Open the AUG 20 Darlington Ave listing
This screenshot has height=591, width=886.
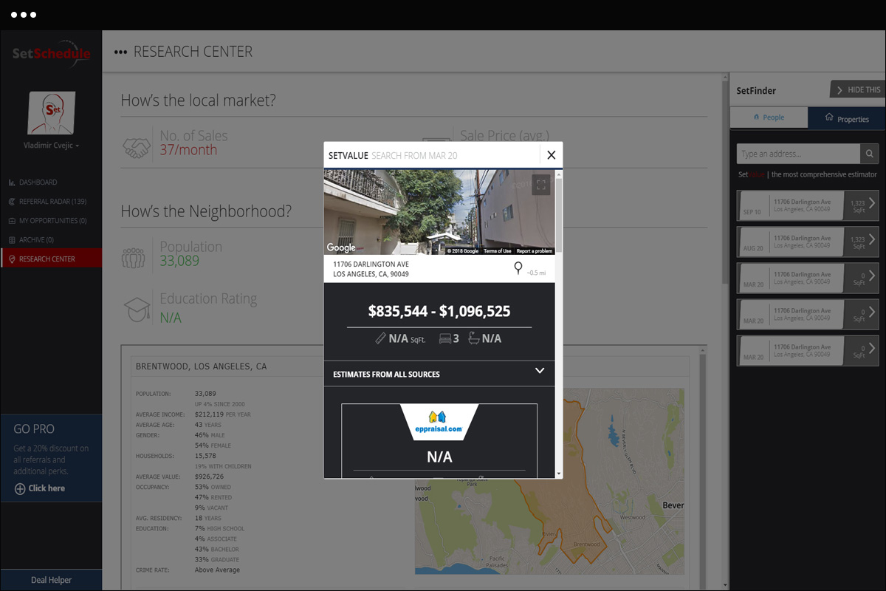coord(808,242)
